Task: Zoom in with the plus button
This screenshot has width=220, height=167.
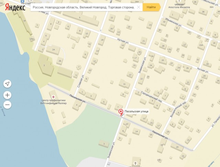Action: (7, 95)
